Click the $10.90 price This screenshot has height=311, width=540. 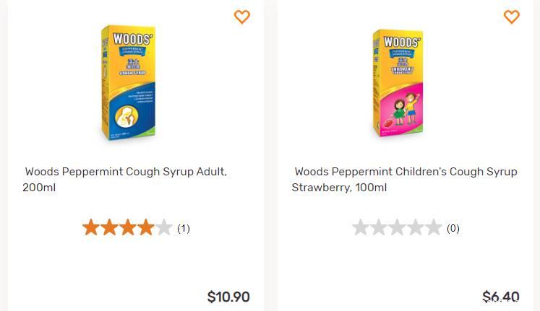(x=228, y=297)
